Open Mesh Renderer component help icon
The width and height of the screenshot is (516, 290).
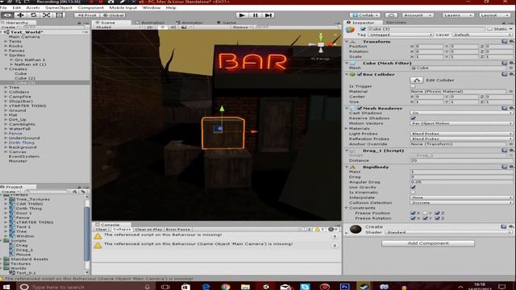505,108
